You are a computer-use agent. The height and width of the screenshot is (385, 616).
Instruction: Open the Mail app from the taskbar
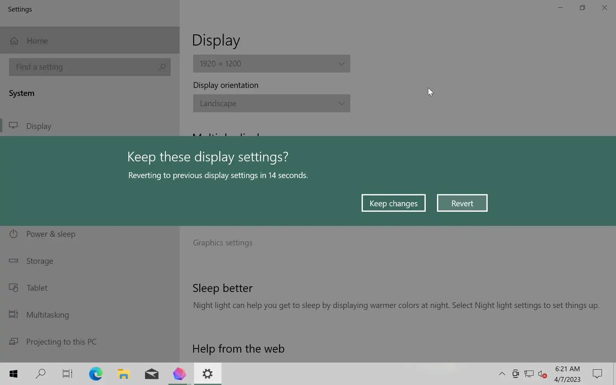click(x=151, y=374)
